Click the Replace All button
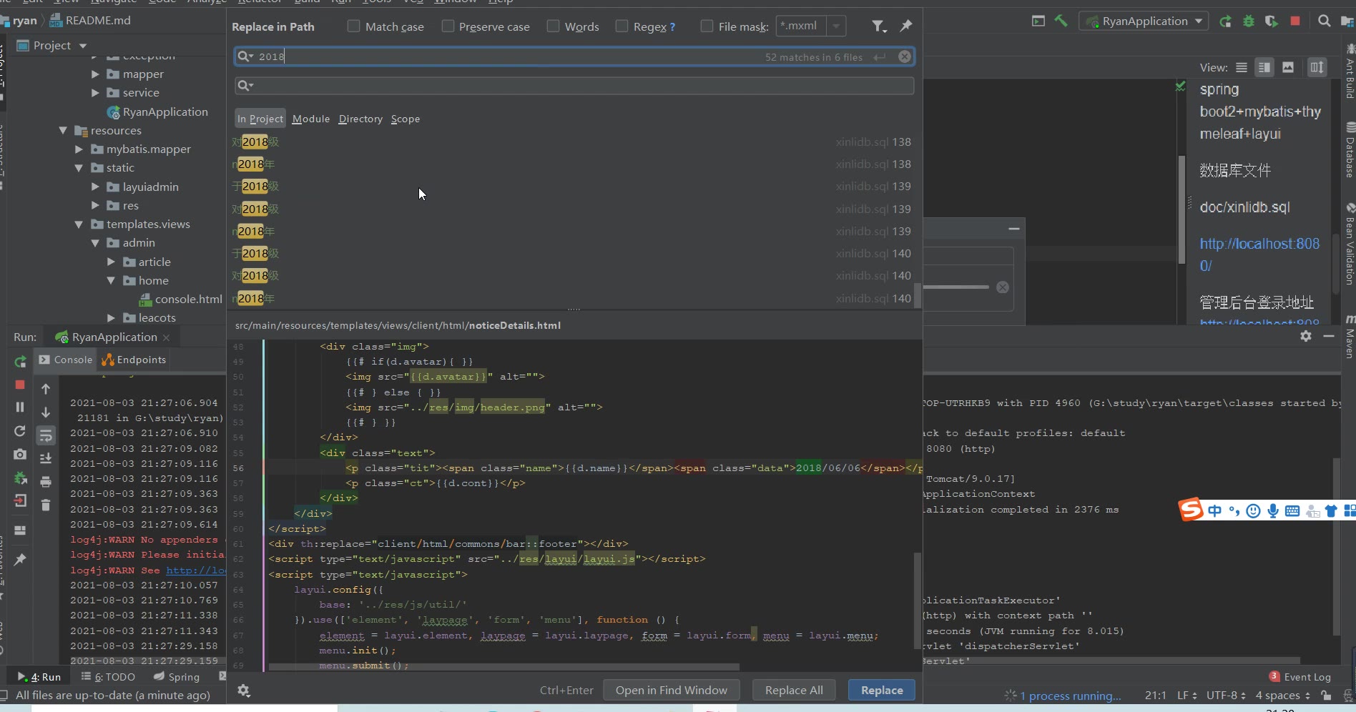This screenshot has width=1356, height=712. coord(794,691)
